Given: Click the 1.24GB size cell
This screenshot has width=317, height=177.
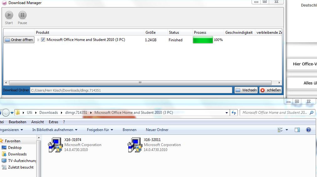Looking at the screenshot, I should click(151, 40).
